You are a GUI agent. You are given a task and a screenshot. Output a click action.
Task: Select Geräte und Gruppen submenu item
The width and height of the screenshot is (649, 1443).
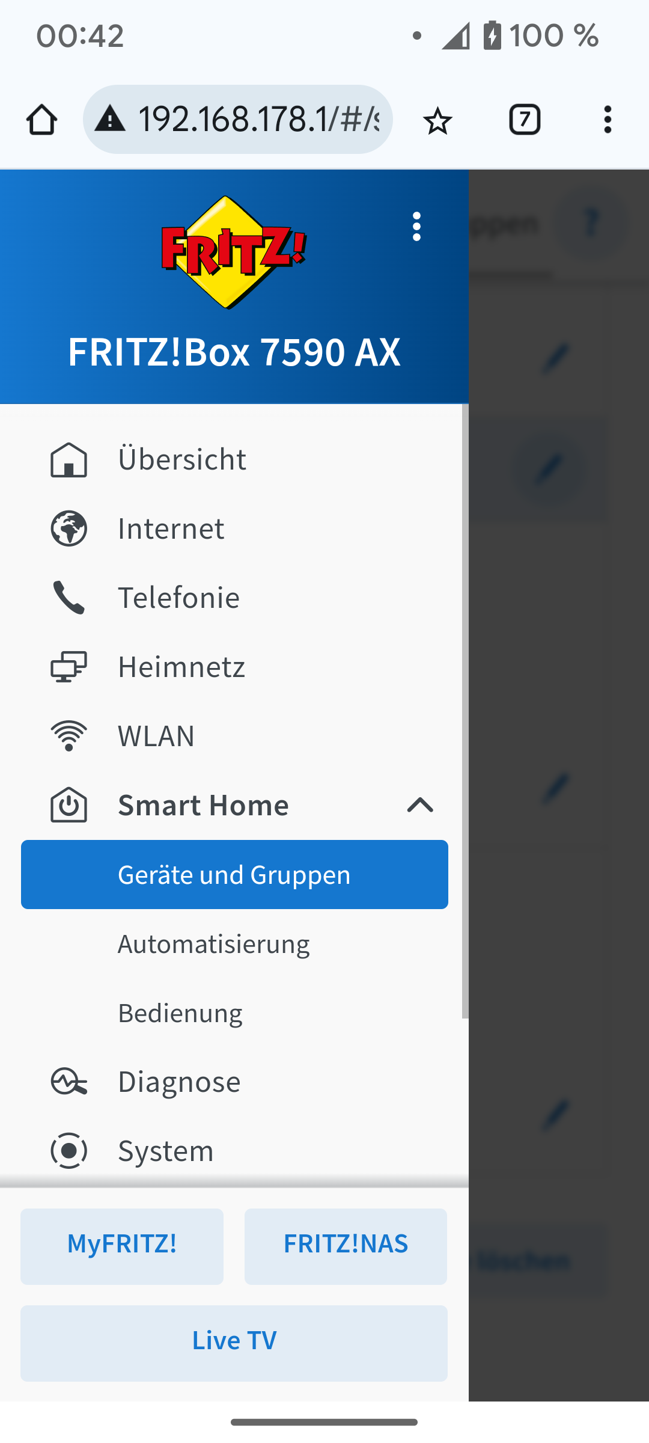pos(234,874)
